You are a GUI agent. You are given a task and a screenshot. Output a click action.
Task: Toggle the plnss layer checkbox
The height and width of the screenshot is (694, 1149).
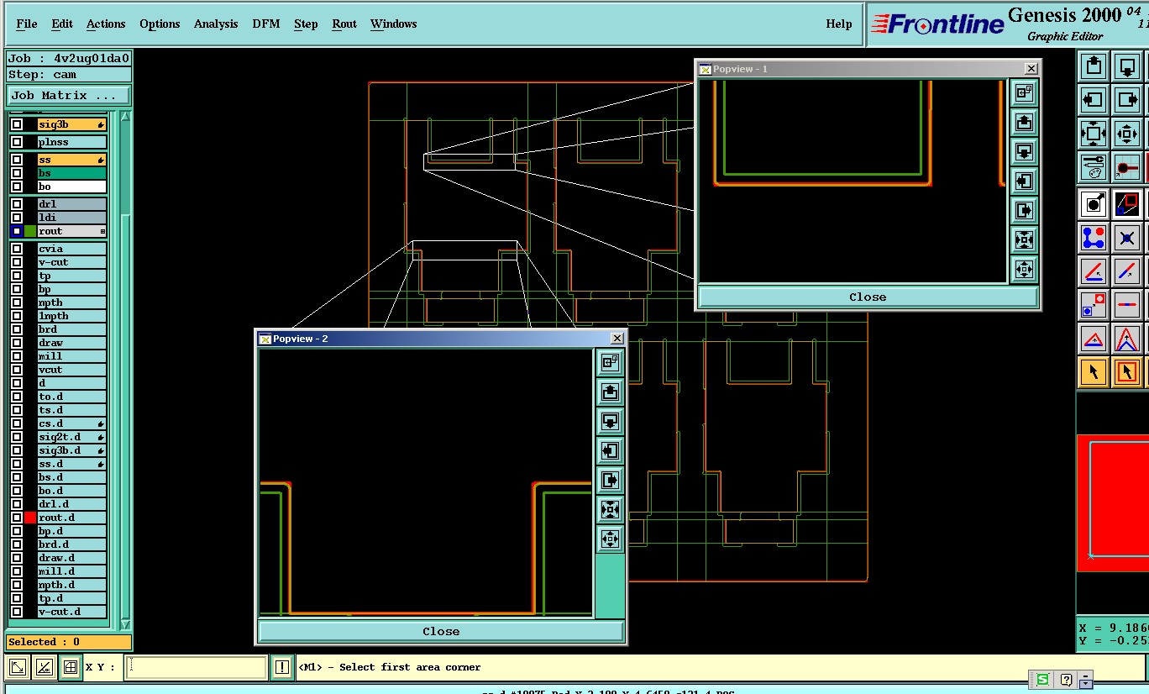[x=17, y=142]
